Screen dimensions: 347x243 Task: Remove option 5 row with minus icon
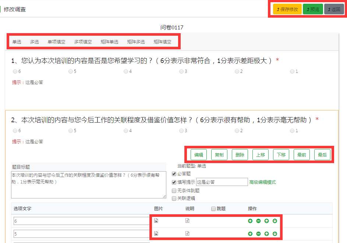click(x=258, y=234)
